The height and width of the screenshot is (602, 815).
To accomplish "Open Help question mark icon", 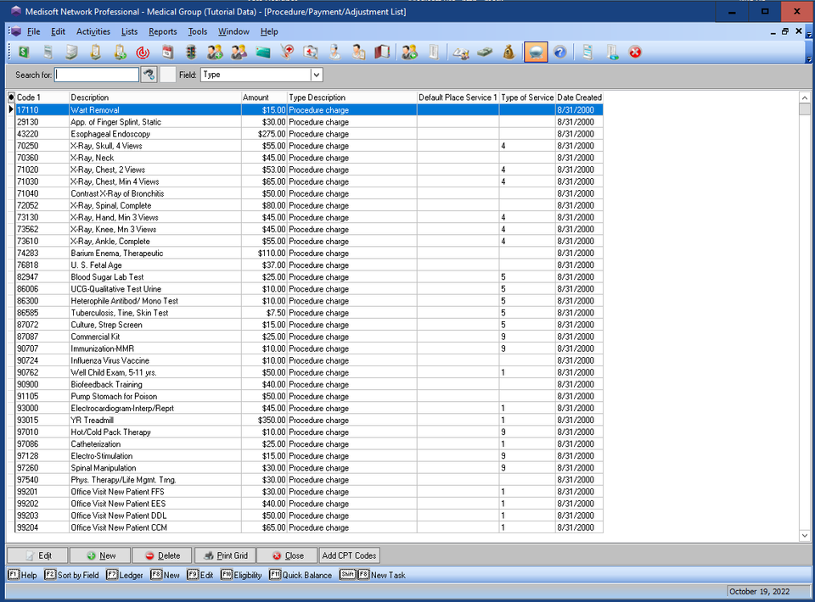I will click(x=559, y=52).
